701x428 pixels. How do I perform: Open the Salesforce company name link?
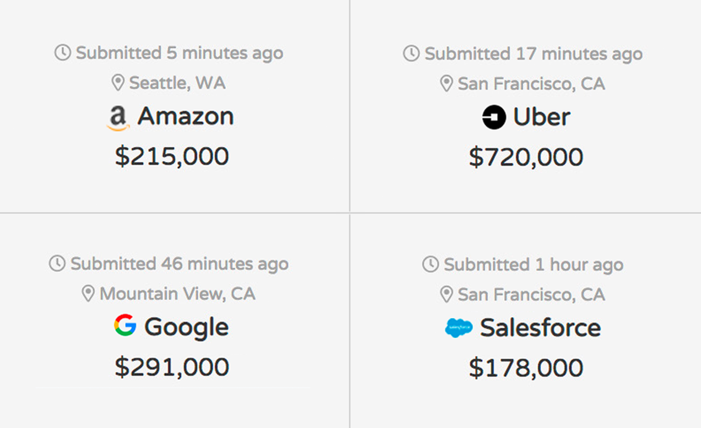tap(540, 328)
